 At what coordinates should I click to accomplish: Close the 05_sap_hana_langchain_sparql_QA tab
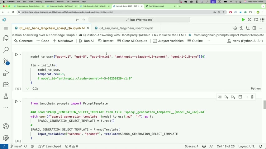coord(88,28)
